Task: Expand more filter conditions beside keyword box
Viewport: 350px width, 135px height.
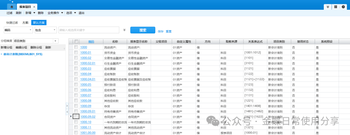Action: [124, 30]
